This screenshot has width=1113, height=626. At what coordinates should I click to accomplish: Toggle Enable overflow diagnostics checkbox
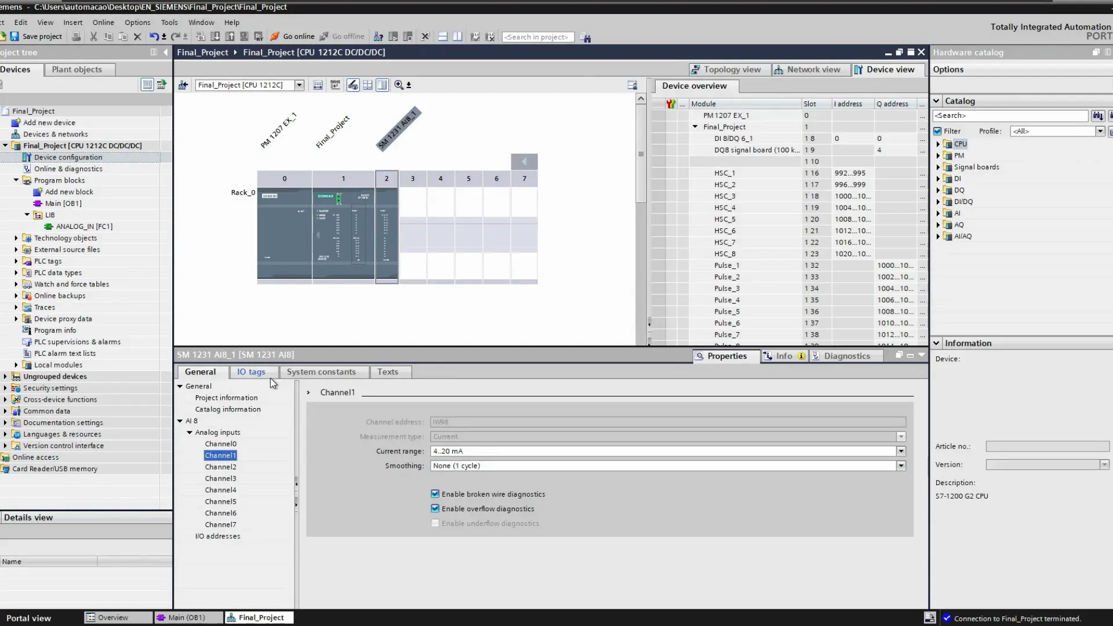point(435,508)
